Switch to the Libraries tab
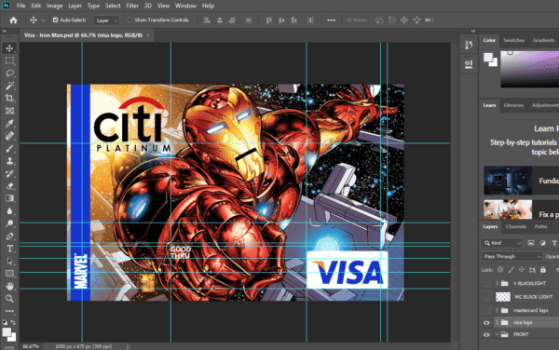The image size is (559, 350). click(513, 105)
